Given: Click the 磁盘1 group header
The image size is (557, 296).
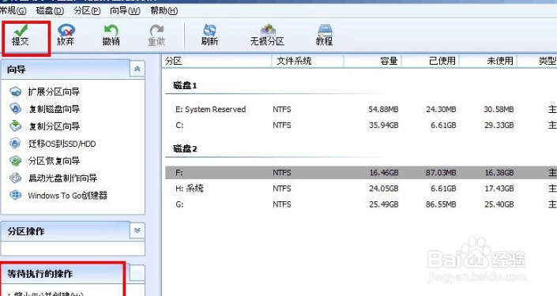Looking at the screenshot, I should click(185, 85).
